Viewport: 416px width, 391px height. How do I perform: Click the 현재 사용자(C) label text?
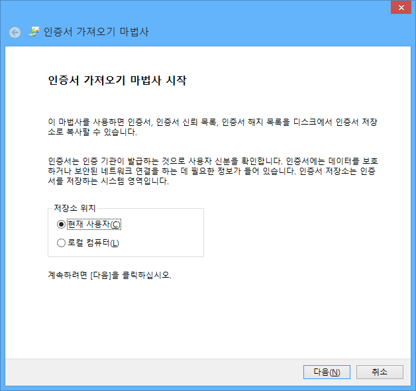94,225
